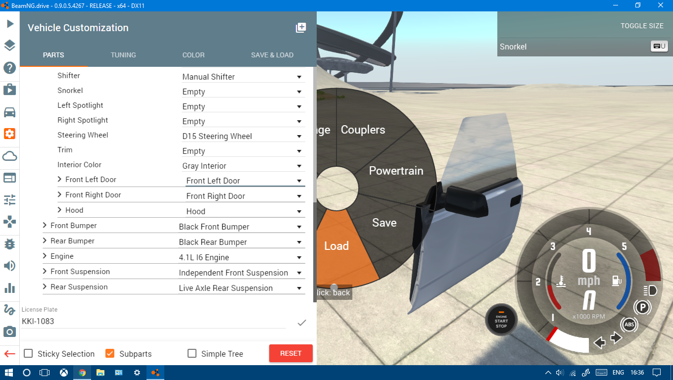The width and height of the screenshot is (673, 380).
Task: Click the headlight indicator on the tachometer
Action: tap(650, 290)
